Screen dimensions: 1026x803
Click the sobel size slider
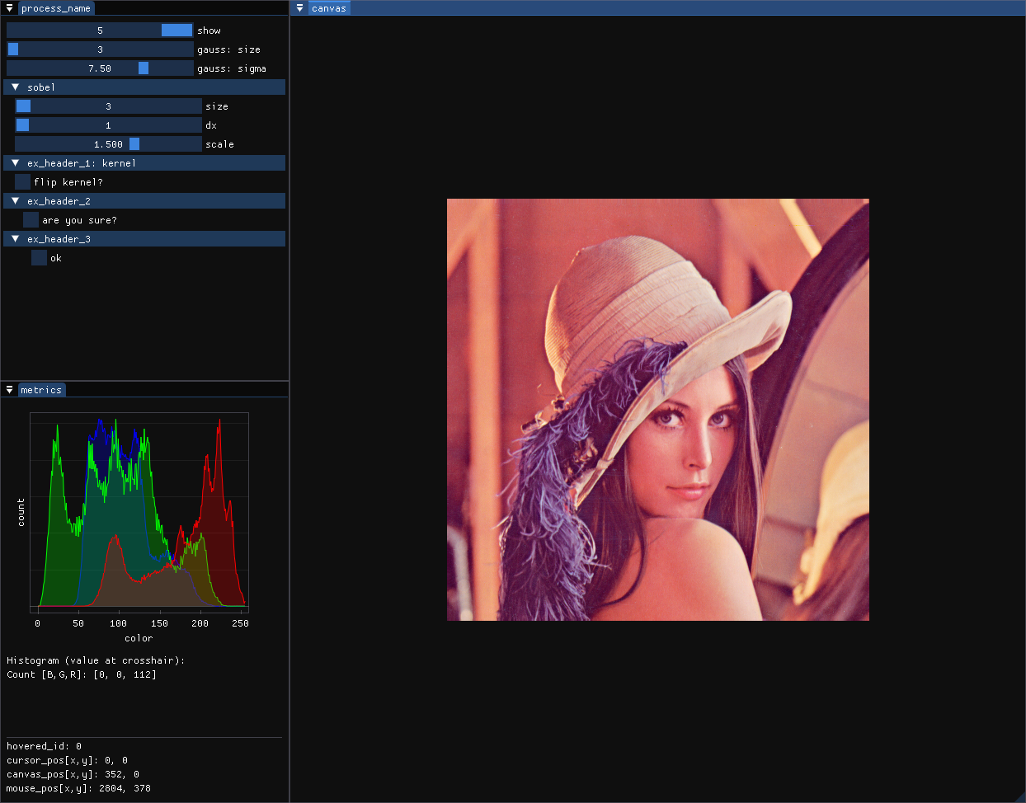[108, 106]
